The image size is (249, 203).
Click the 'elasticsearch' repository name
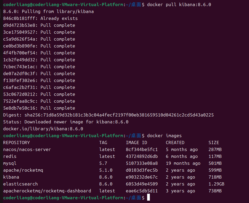tap(21, 184)
